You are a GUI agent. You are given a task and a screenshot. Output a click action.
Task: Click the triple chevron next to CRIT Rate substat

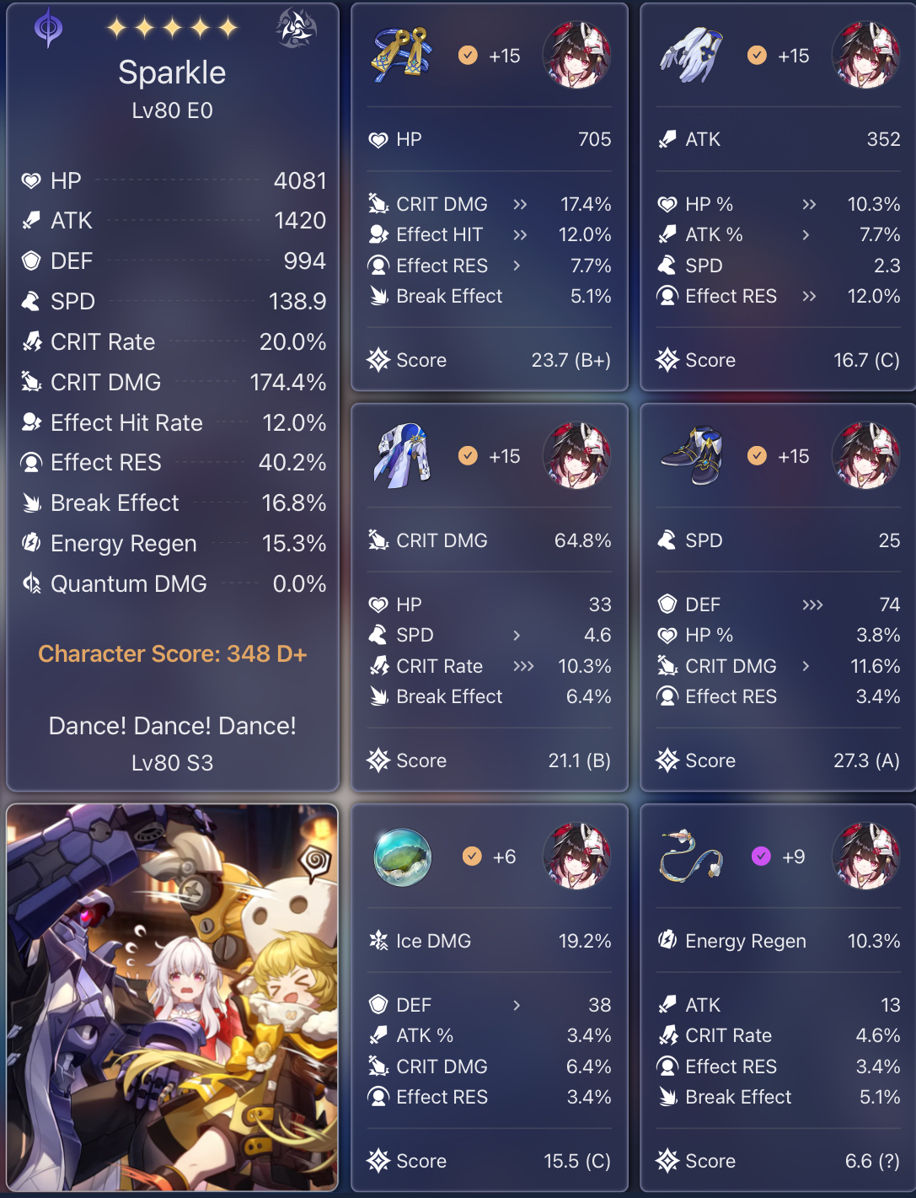(523, 666)
